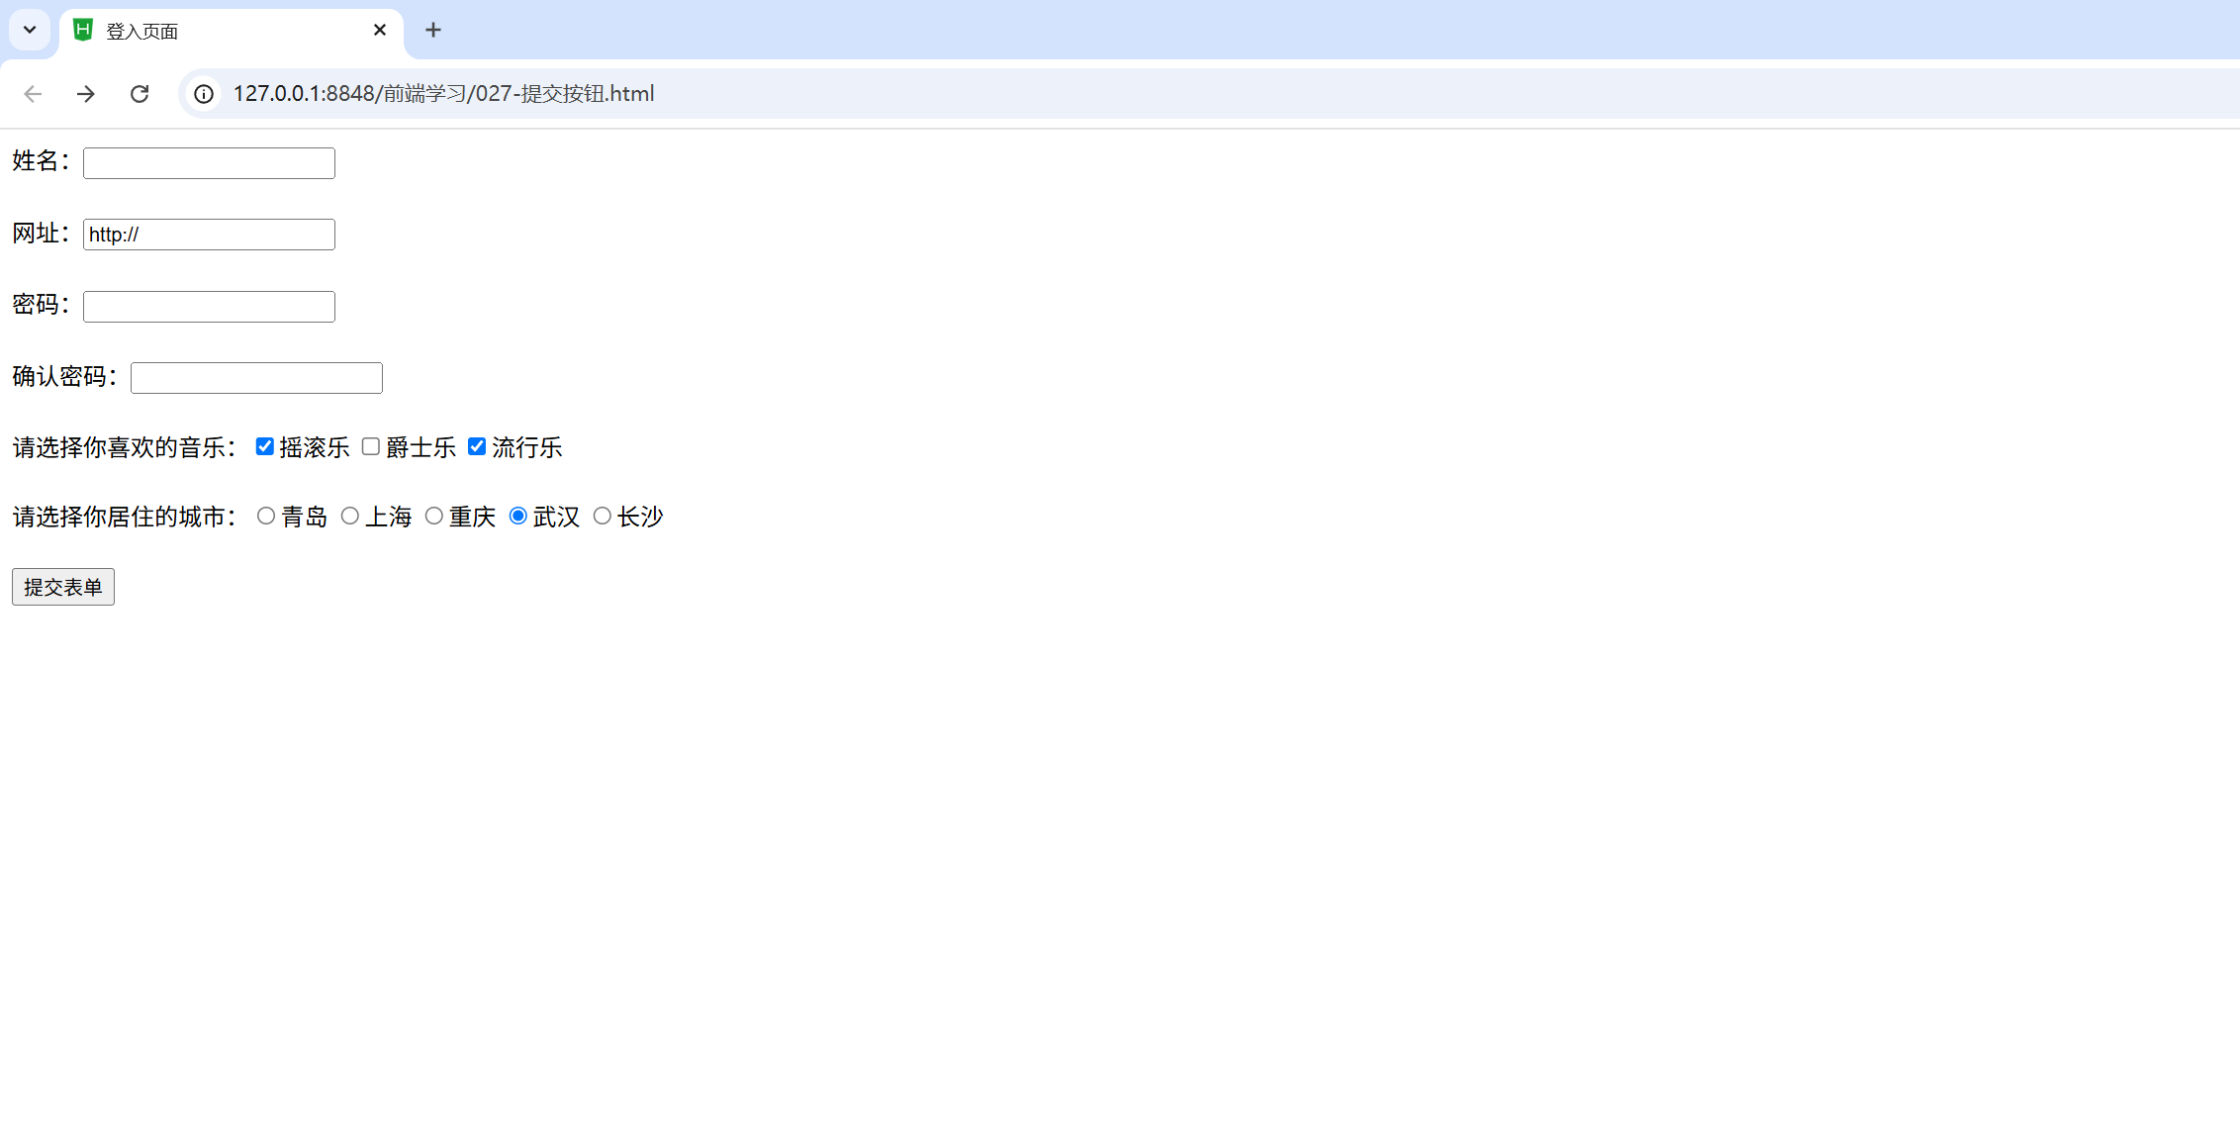Click the browser forward arrow icon
The image size is (2240, 1137).
86,93
